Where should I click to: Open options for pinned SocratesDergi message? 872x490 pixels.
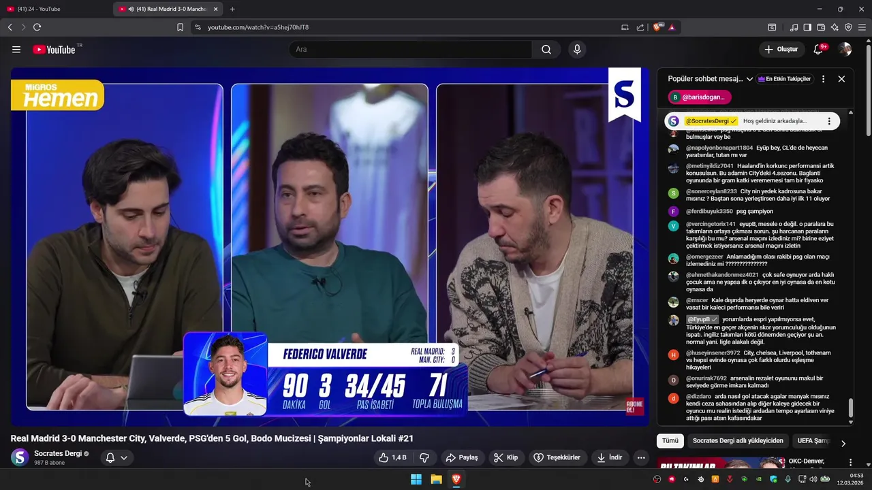[829, 121]
